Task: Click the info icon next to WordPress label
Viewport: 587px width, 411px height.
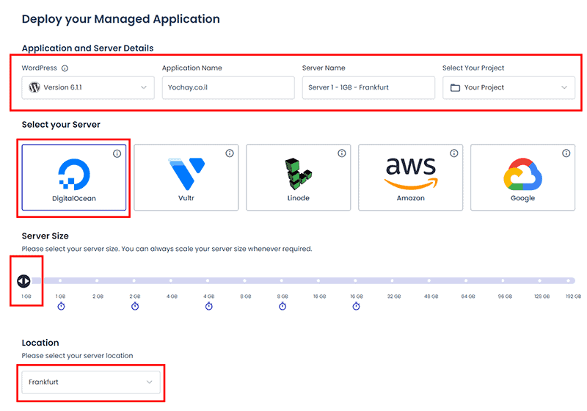Action: point(65,68)
